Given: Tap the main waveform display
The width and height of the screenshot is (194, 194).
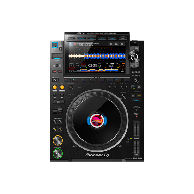Looking at the screenshot, I should 97,56.
